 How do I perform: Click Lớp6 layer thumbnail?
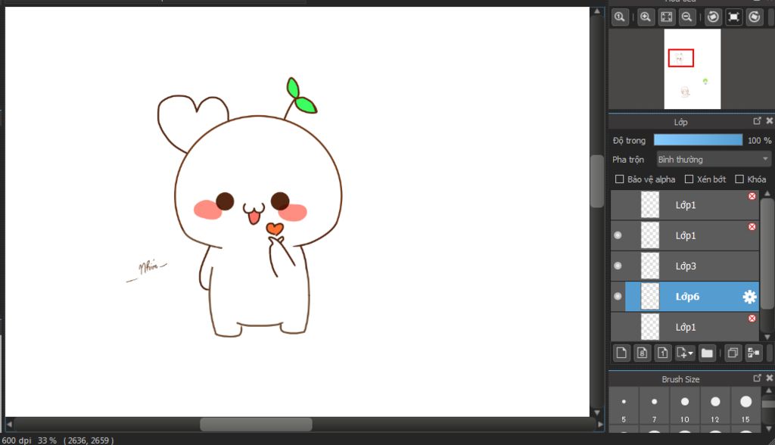650,297
